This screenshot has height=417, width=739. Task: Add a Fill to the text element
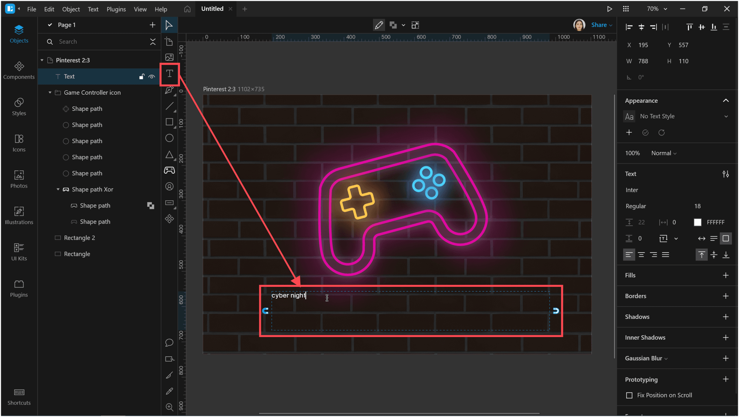point(727,275)
